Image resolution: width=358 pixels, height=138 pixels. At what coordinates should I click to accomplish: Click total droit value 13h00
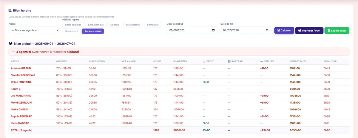[x=206, y=130]
